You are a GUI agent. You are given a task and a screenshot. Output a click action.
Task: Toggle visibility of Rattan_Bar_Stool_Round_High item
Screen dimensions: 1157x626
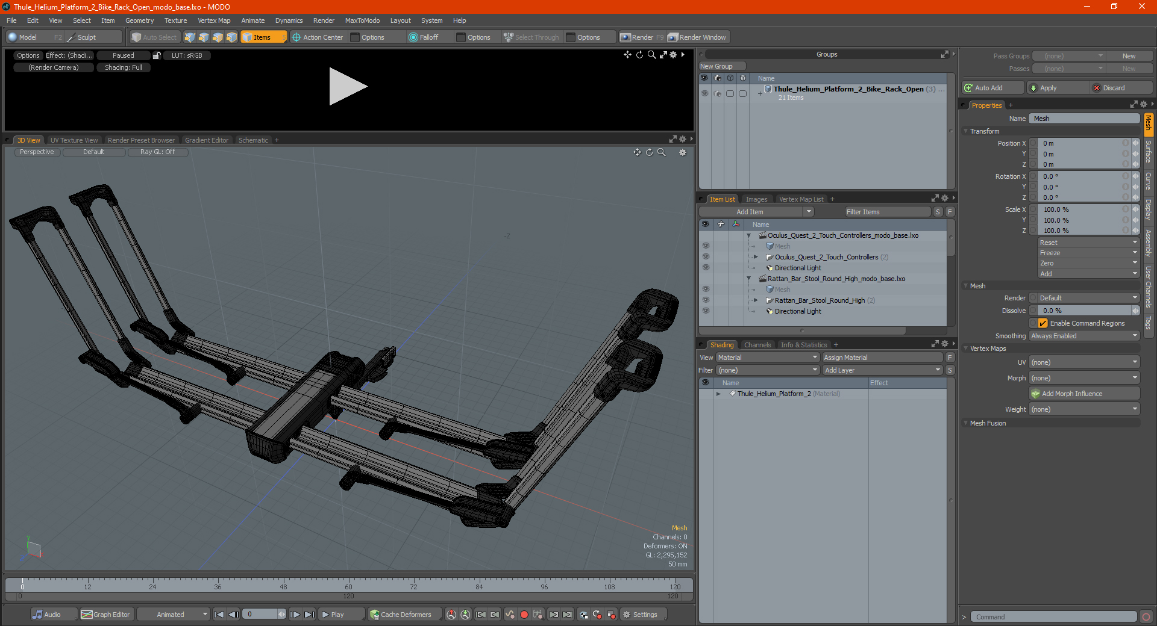[706, 300]
